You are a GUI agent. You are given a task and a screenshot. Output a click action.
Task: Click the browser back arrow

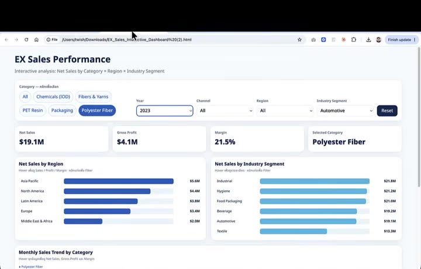[x=6, y=40]
